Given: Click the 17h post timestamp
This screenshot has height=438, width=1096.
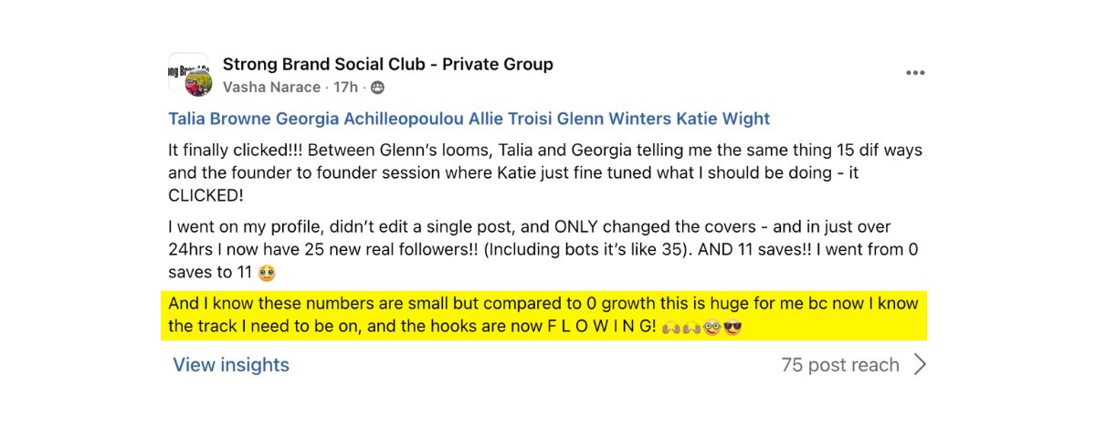Looking at the screenshot, I should [346, 88].
